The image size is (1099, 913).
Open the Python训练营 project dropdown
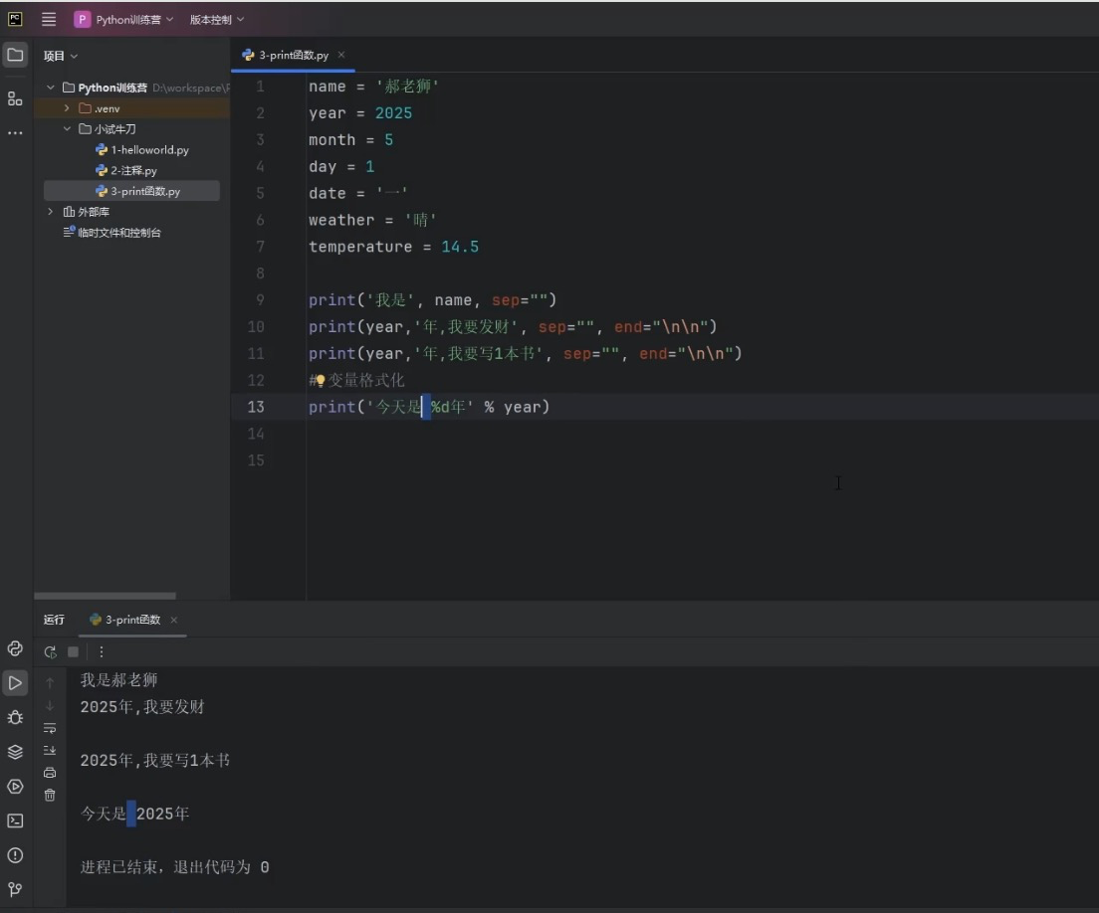[123, 19]
